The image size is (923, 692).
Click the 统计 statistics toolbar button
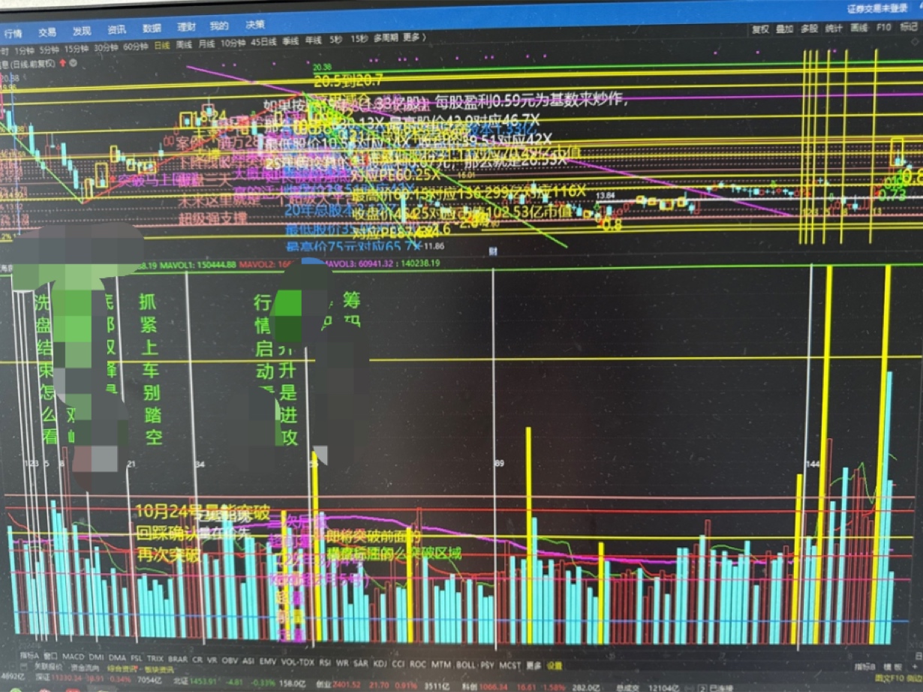[x=834, y=29]
